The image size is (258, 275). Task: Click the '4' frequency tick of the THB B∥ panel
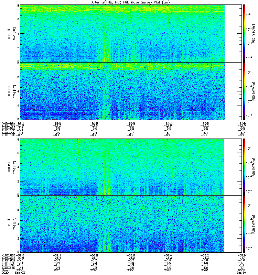pos(18,91)
